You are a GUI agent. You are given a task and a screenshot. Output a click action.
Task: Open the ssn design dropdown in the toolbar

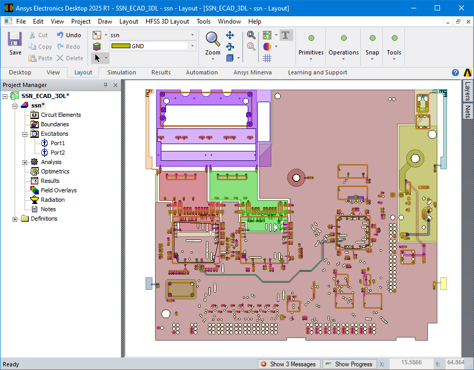pyautogui.click(x=192, y=35)
